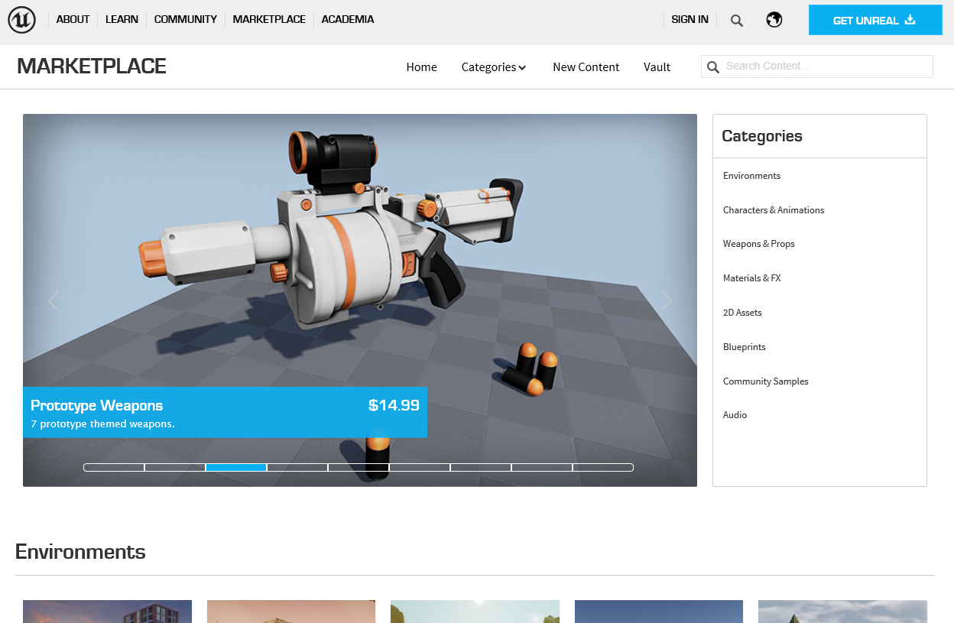Click the SIGN IN link
The height and width of the screenshot is (623, 954).
point(690,20)
